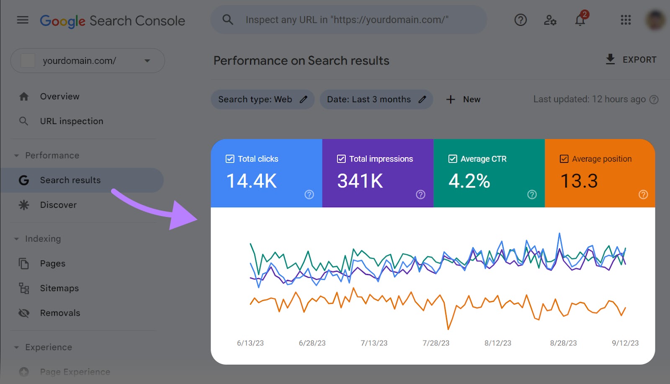Show Last updated info help icon
The image size is (670, 384).
(654, 100)
